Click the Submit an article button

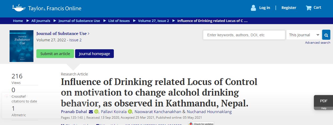pyautogui.click(x=55, y=53)
